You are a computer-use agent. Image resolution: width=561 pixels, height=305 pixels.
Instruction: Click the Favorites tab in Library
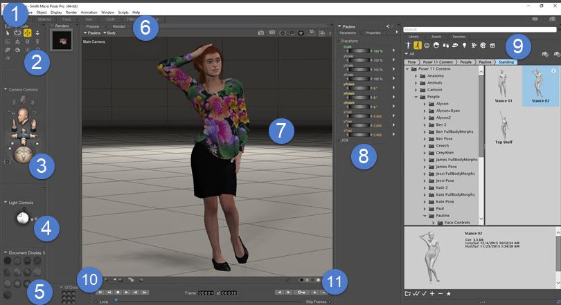coord(458,37)
